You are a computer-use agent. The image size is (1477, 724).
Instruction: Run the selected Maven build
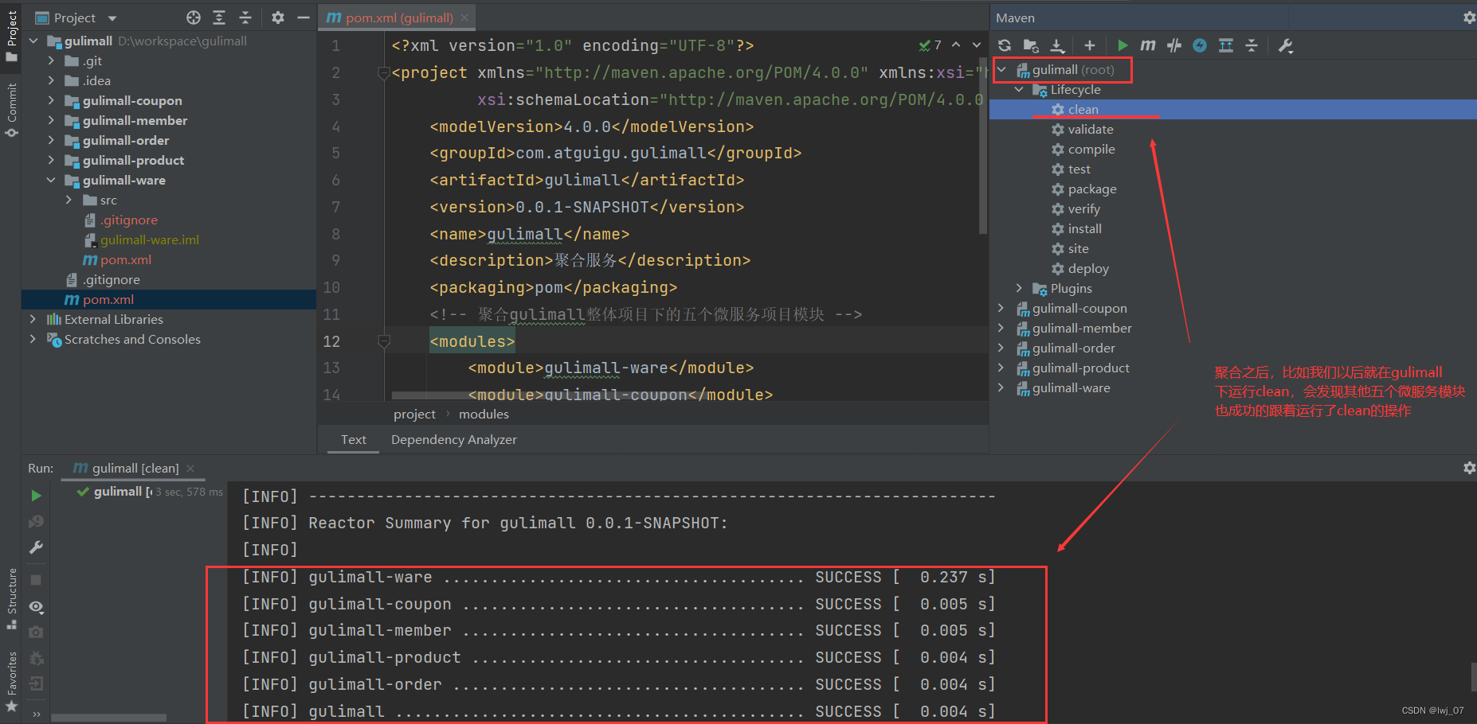[1122, 45]
